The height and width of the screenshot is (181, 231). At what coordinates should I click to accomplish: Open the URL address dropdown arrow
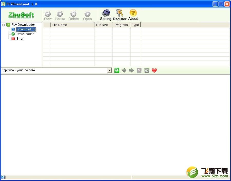[109, 70]
